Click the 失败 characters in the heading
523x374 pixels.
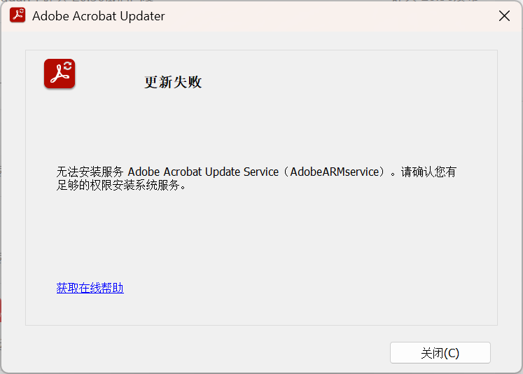187,82
